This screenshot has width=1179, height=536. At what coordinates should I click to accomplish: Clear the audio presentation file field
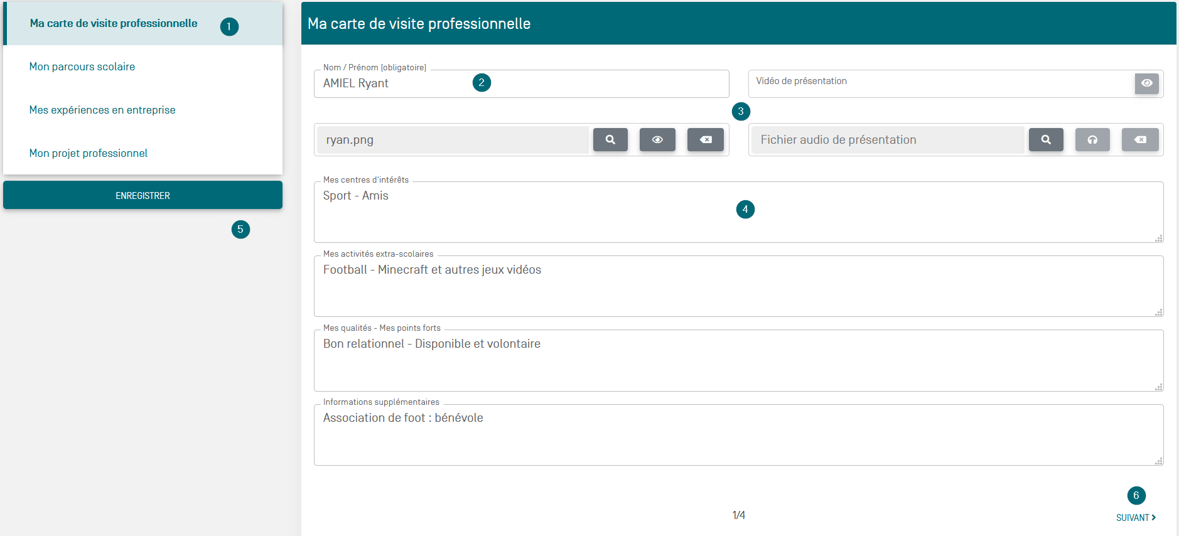coord(1140,140)
